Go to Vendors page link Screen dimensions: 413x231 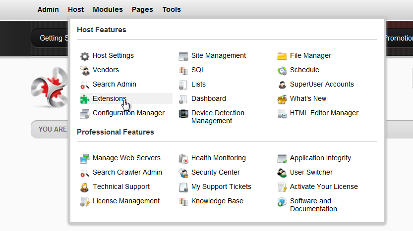(x=106, y=70)
